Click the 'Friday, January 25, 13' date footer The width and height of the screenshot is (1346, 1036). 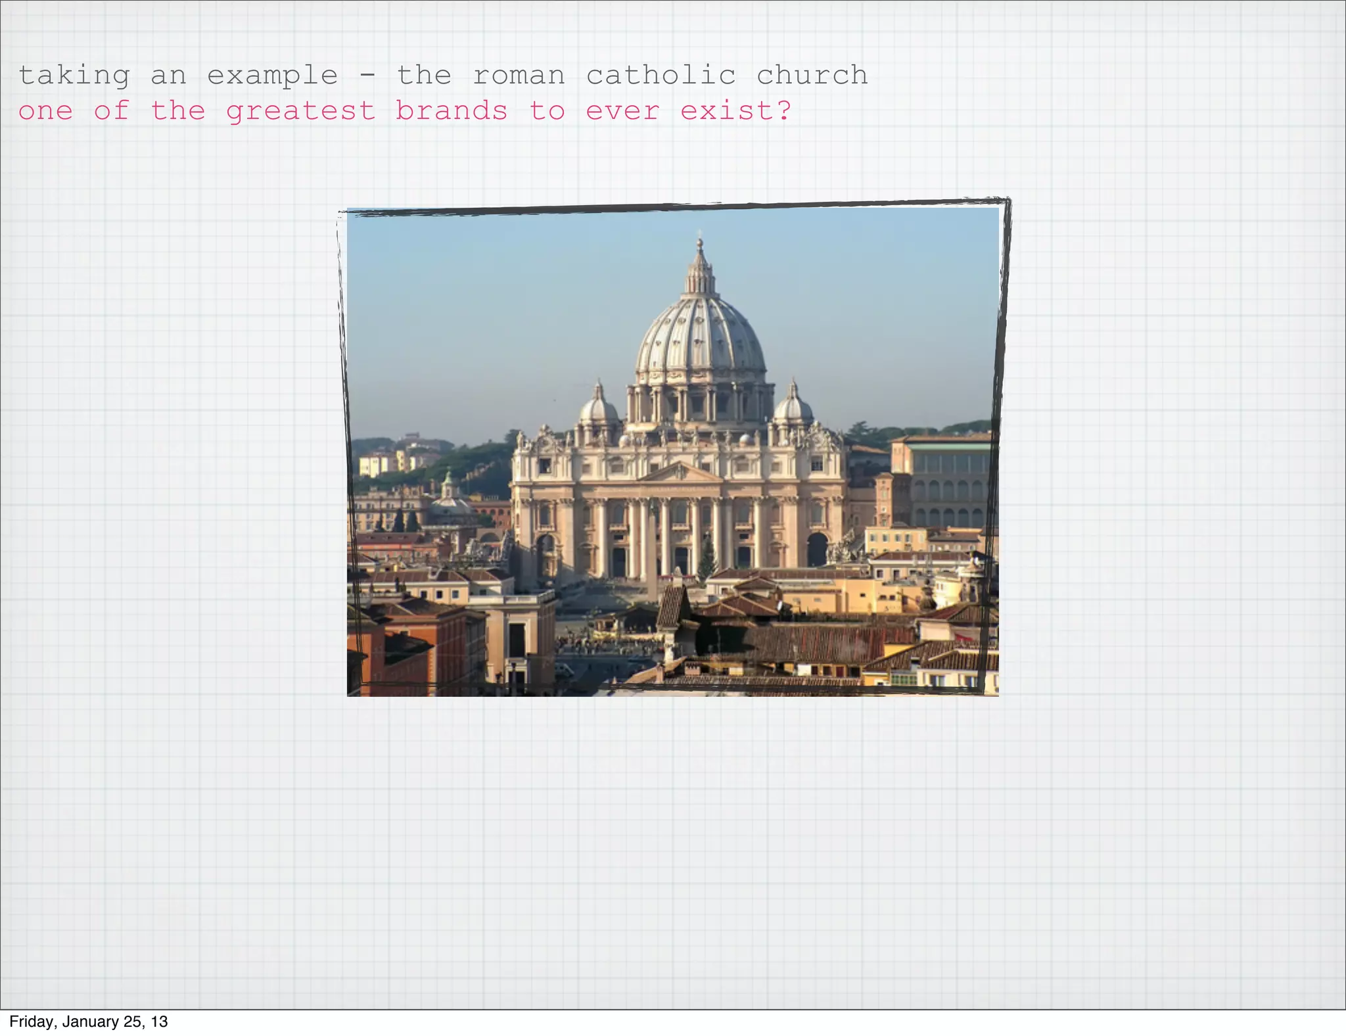point(88,1022)
